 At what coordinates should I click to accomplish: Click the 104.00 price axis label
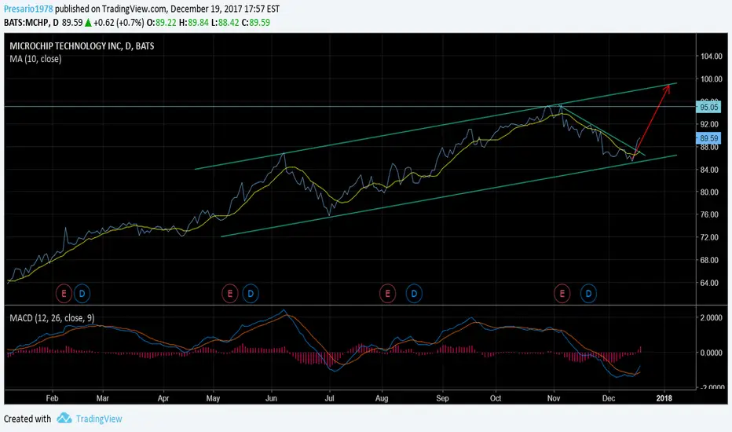tap(711, 57)
